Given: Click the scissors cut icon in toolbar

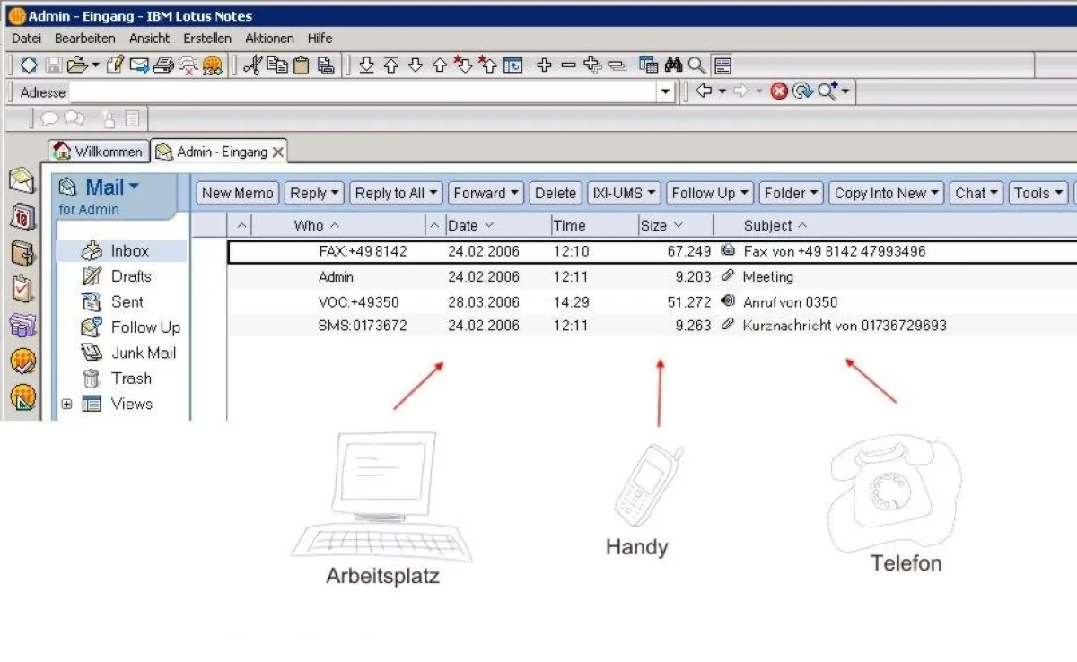Looking at the screenshot, I should (252, 65).
